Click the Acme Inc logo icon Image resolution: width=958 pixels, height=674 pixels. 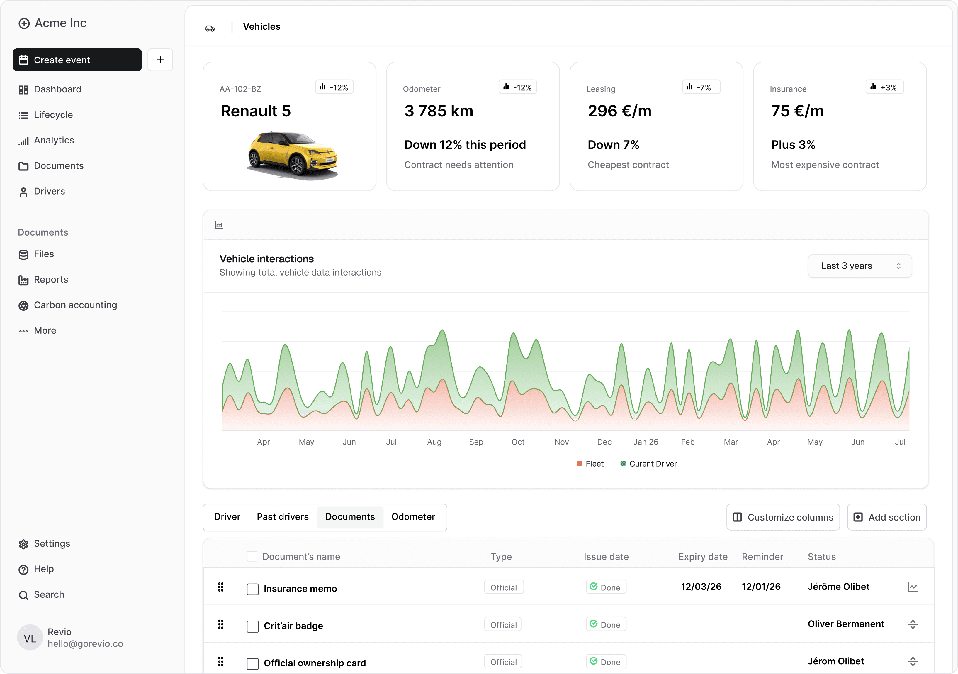coord(24,23)
